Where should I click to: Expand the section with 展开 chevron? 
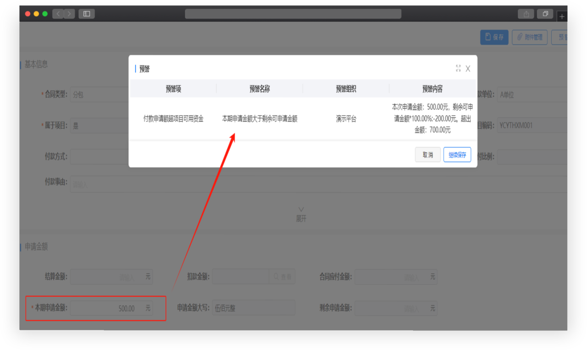pyautogui.click(x=301, y=214)
